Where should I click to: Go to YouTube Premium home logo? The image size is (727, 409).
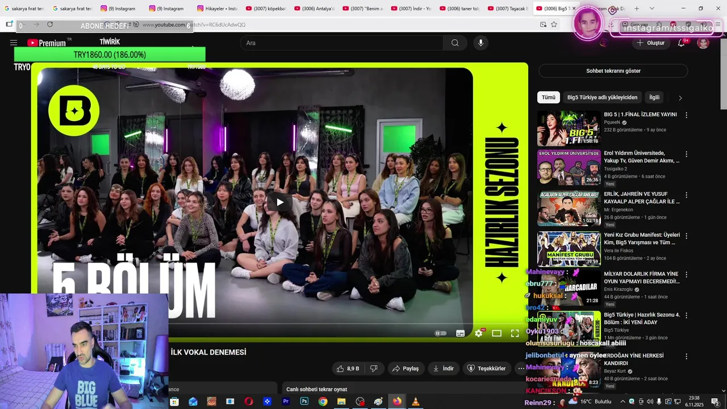[x=47, y=43]
